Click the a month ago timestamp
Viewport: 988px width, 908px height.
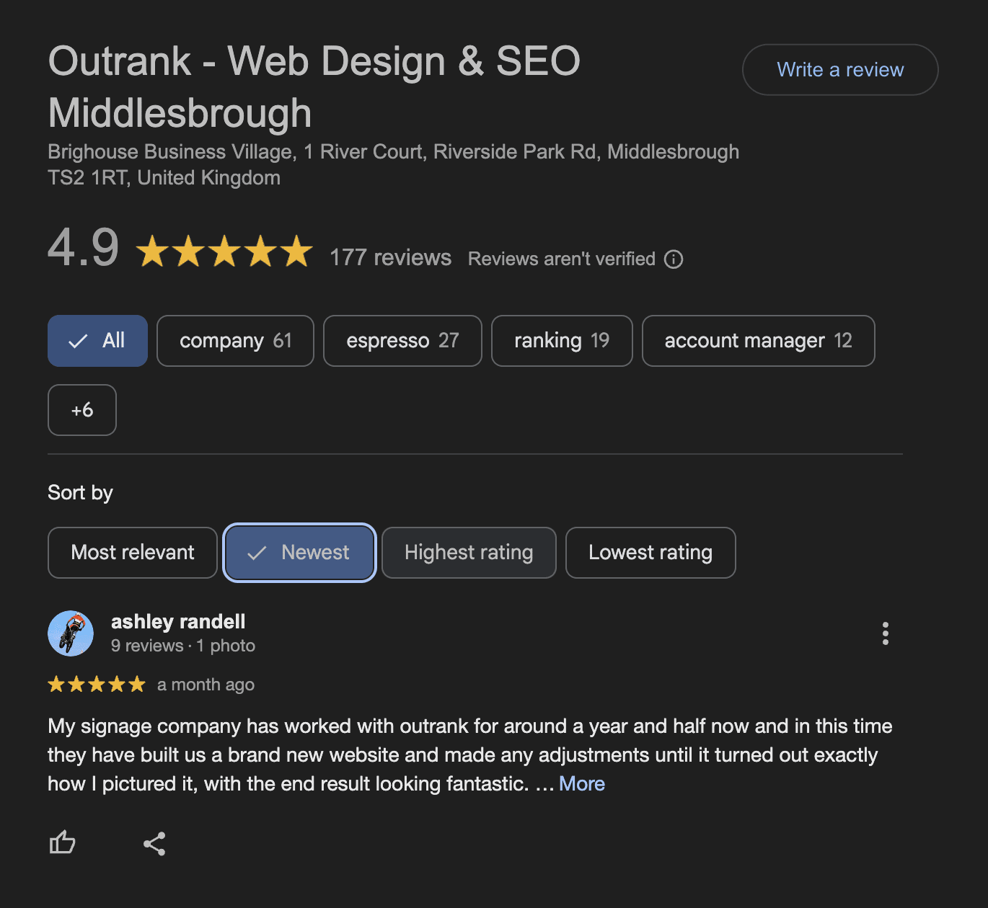(x=206, y=685)
